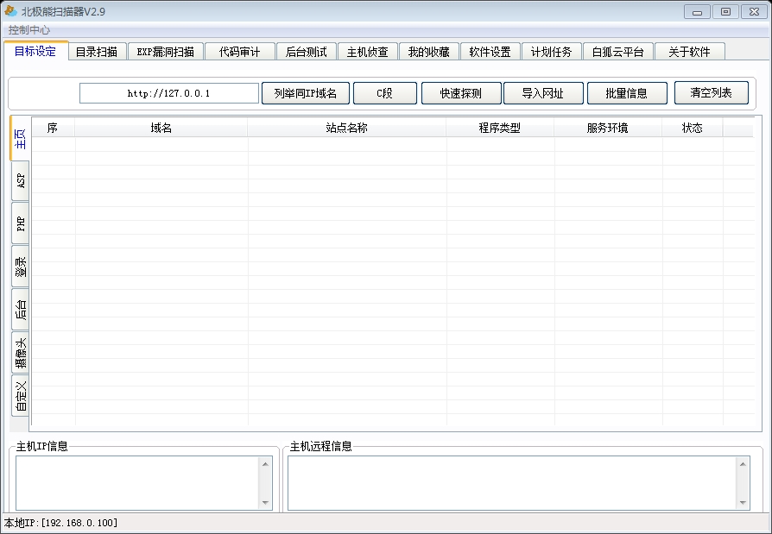Click the 导入网址 button
The width and height of the screenshot is (772, 534).
[x=543, y=93]
